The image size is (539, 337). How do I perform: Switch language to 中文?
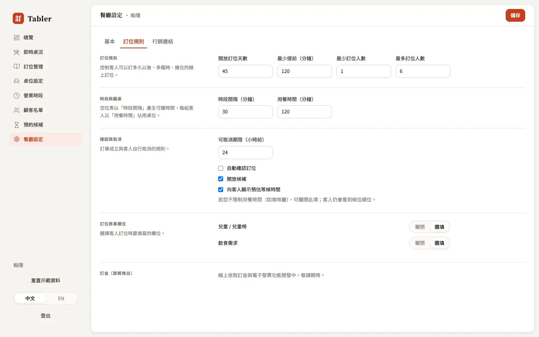[x=30, y=298]
